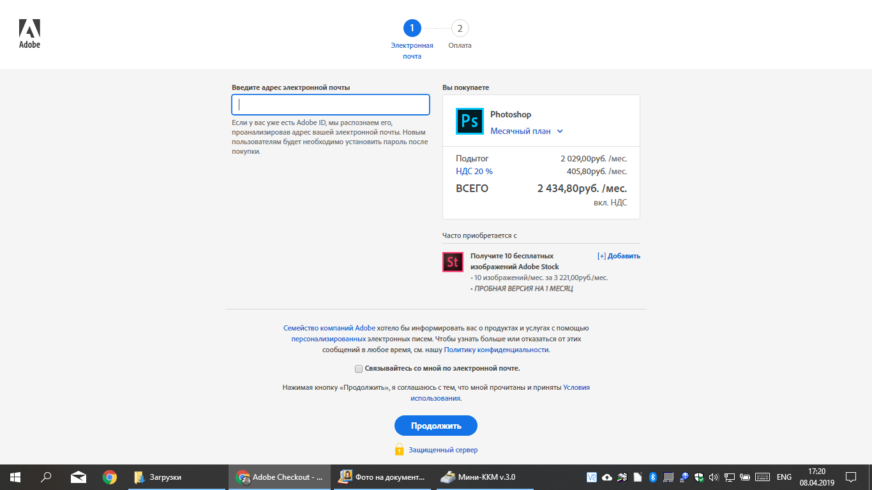Select step 1 Электронная почта circle
The width and height of the screenshot is (872, 490).
click(x=412, y=28)
